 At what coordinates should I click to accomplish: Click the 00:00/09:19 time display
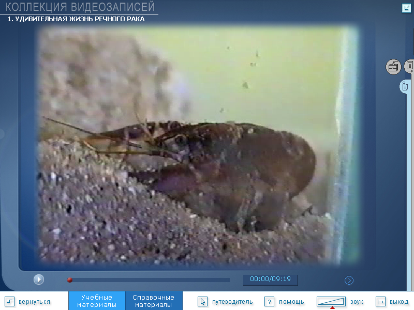click(x=270, y=279)
